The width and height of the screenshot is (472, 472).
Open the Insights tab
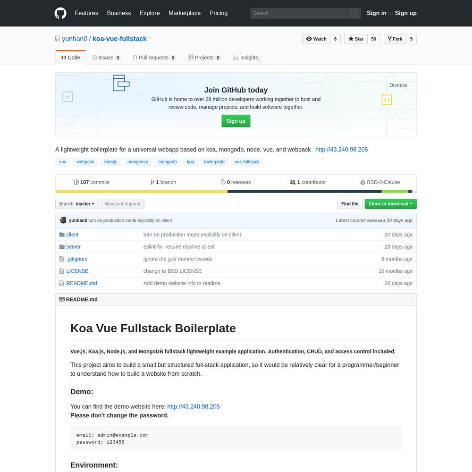point(245,58)
